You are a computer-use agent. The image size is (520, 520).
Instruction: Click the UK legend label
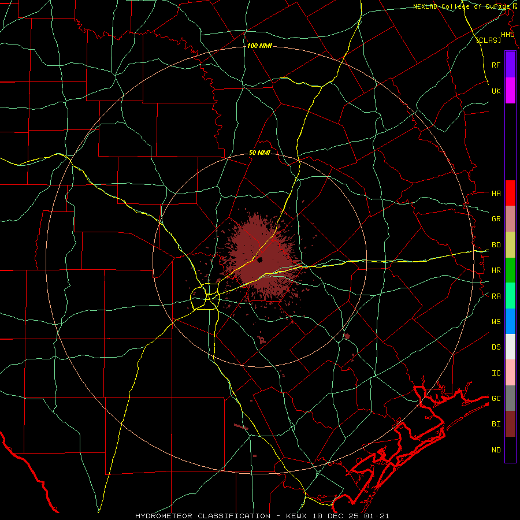point(496,91)
